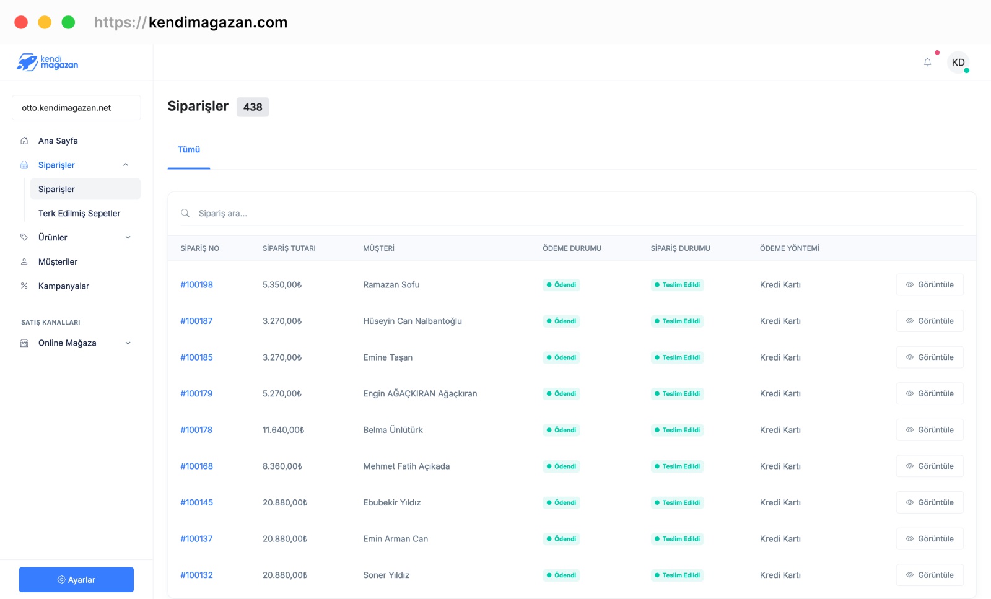Click the SİPARİŞ TUTARI column header

click(x=289, y=248)
